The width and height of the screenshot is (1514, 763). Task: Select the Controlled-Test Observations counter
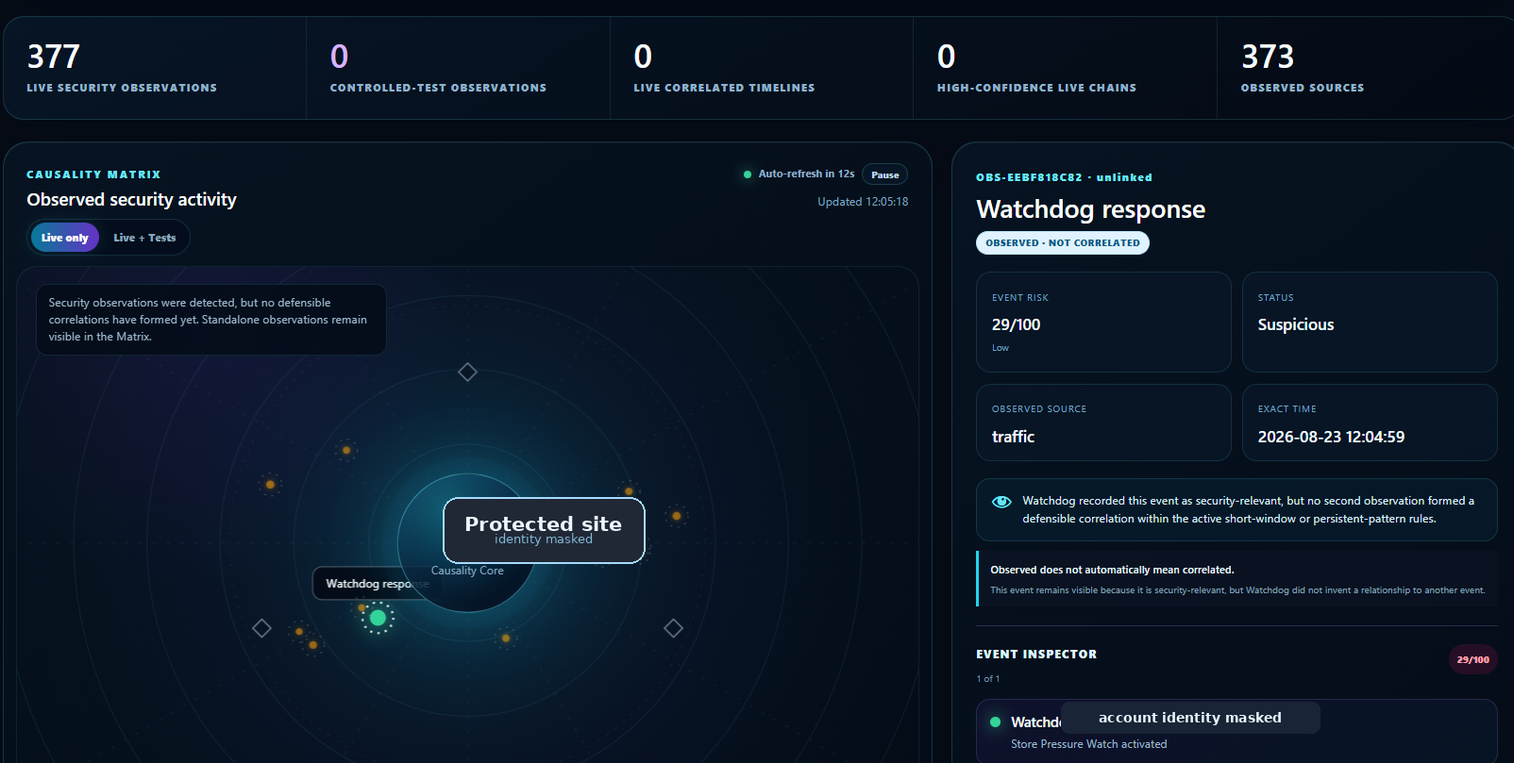click(x=458, y=68)
